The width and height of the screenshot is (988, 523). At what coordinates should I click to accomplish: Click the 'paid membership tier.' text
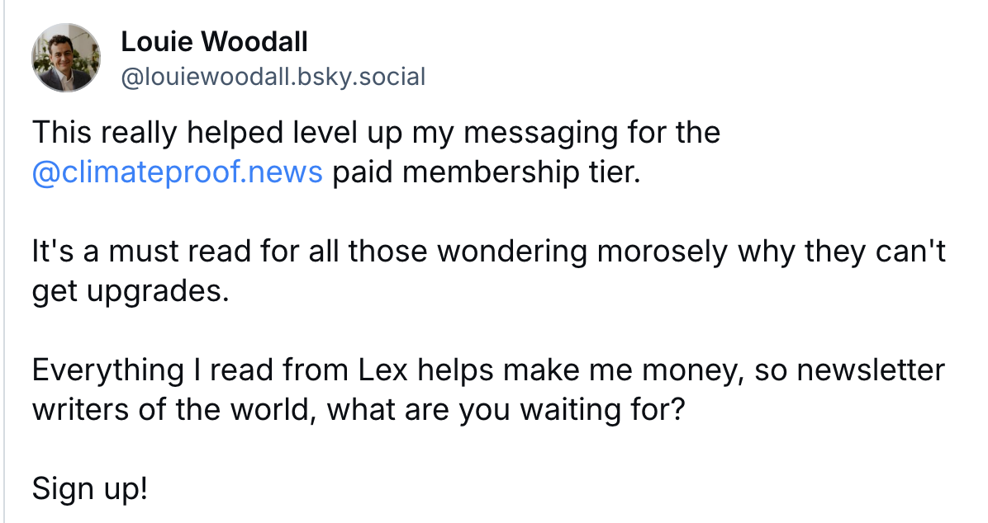[x=486, y=172]
